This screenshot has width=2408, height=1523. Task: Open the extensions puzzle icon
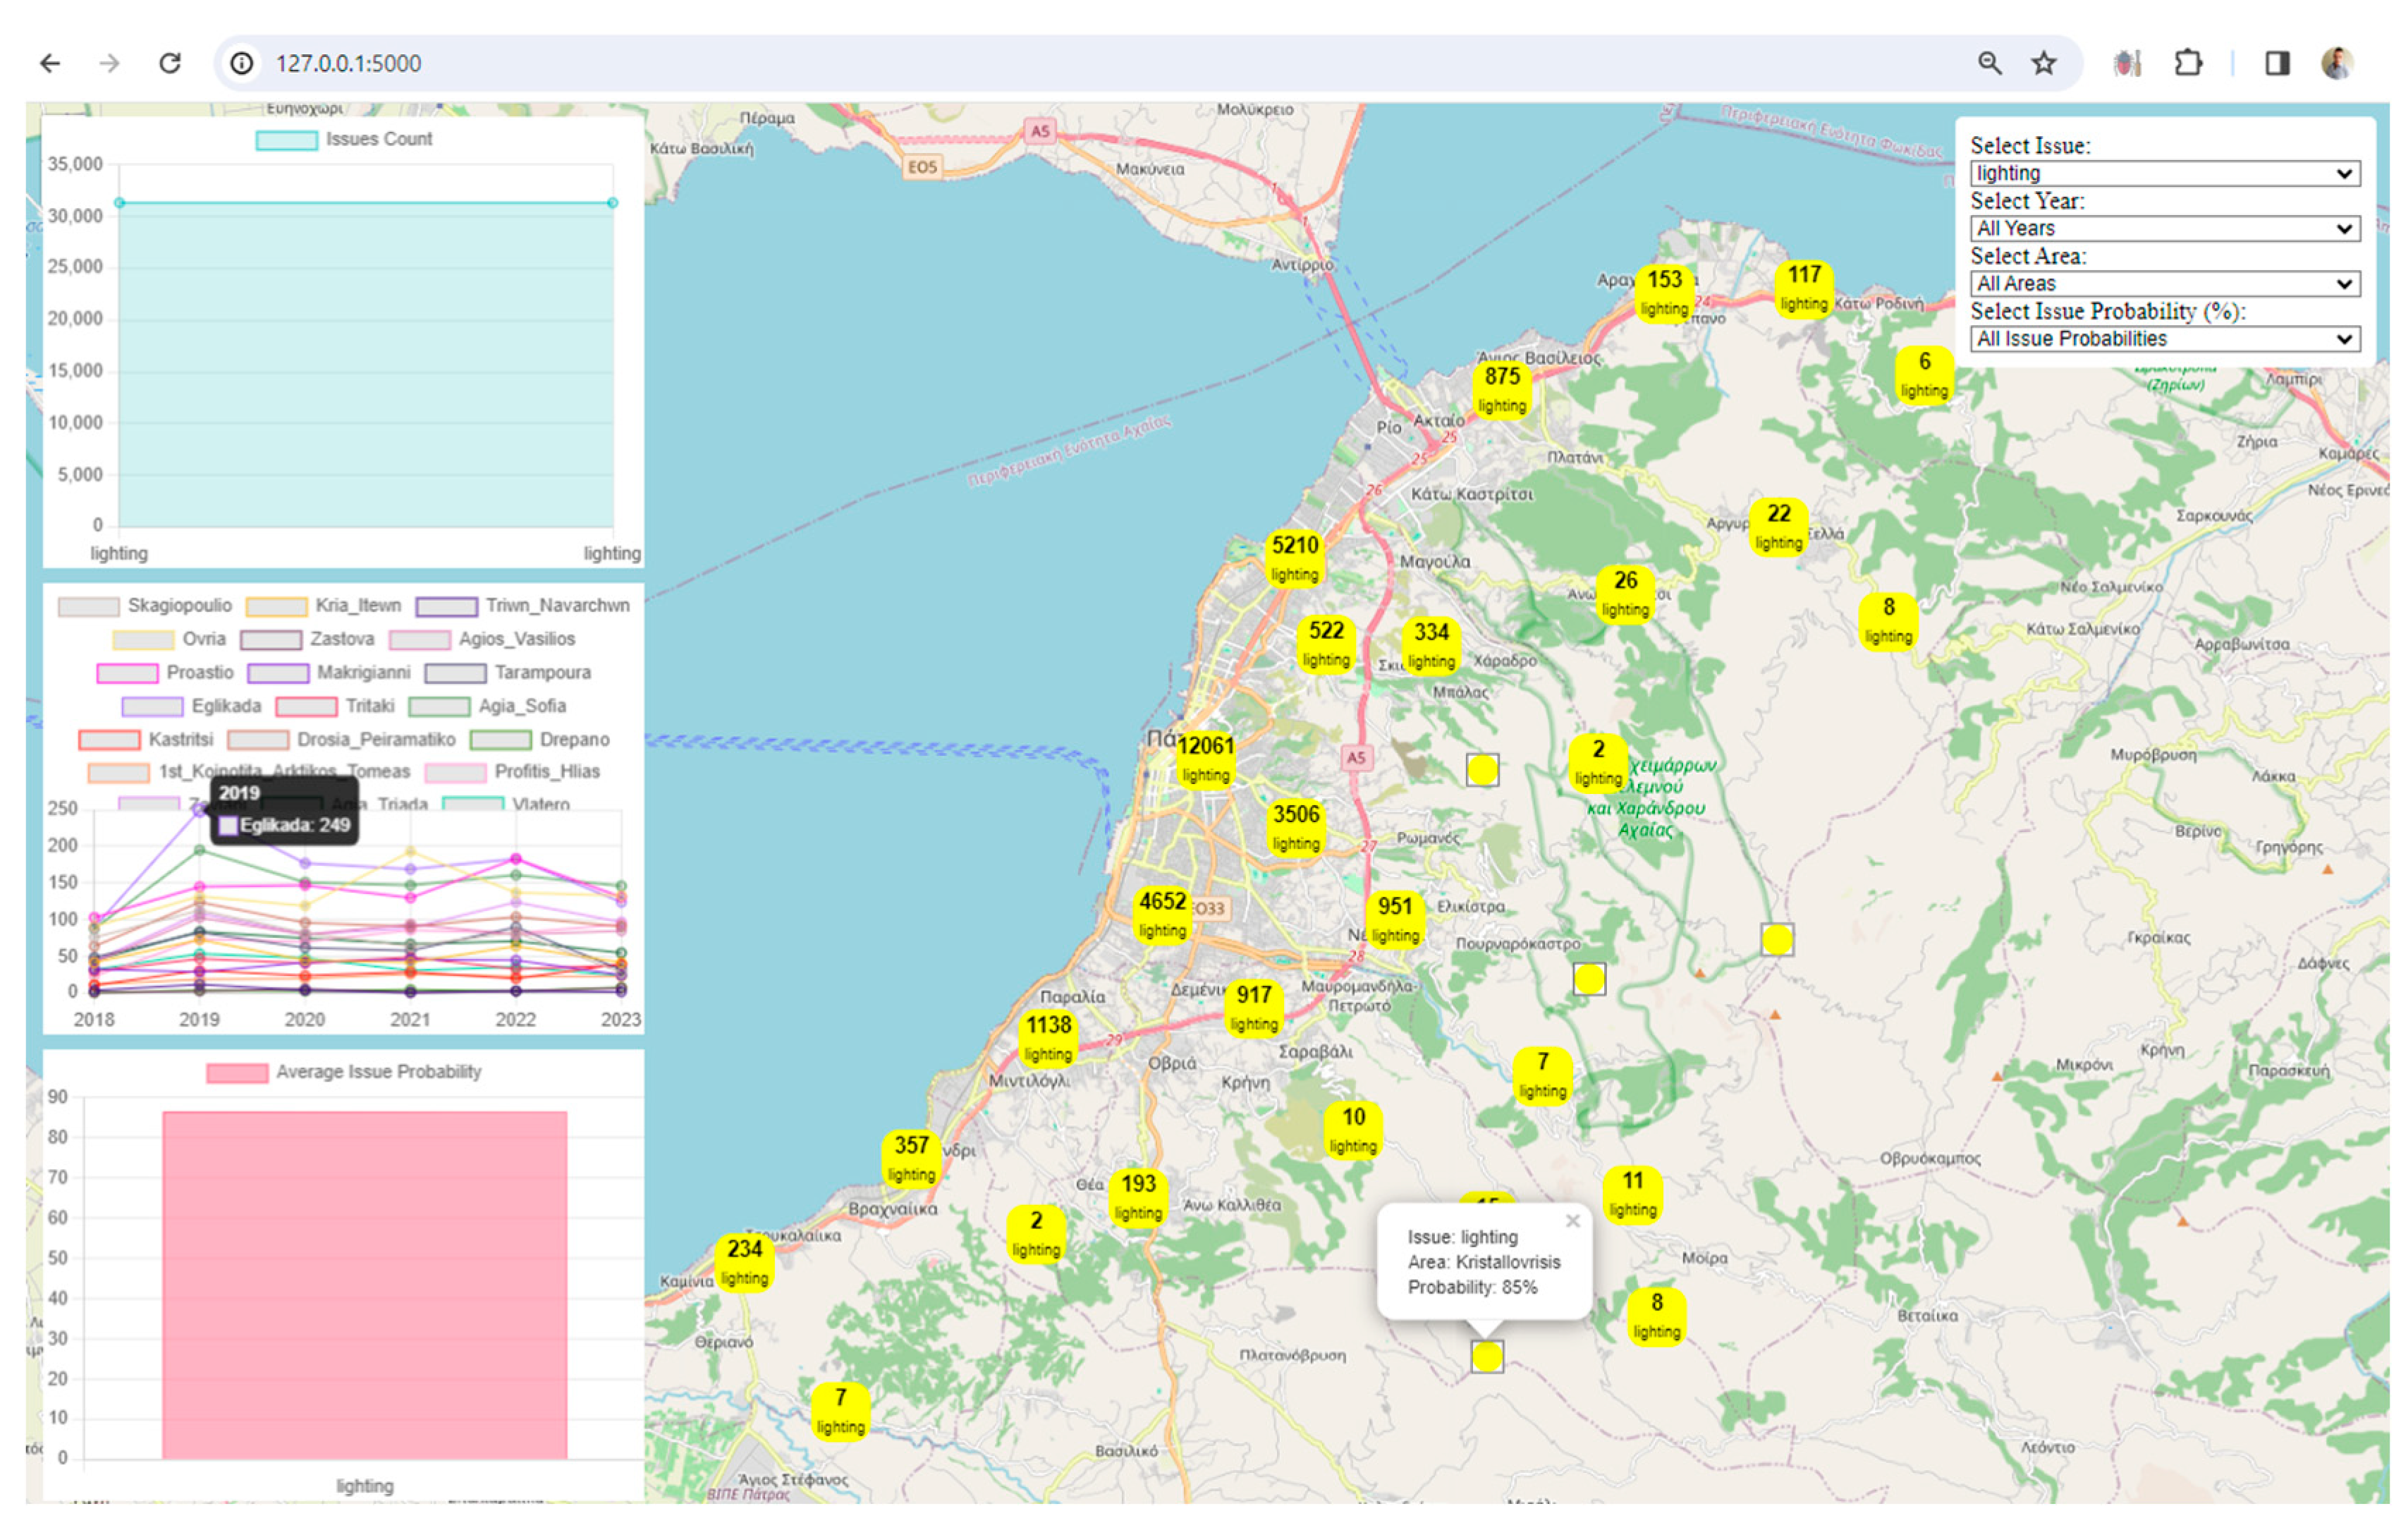coord(2187,64)
